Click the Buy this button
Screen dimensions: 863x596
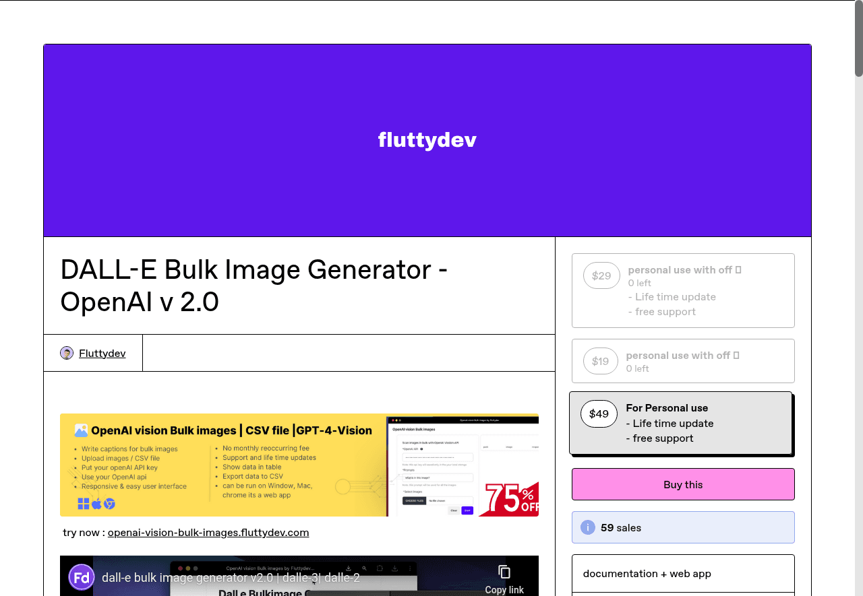coord(683,484)
